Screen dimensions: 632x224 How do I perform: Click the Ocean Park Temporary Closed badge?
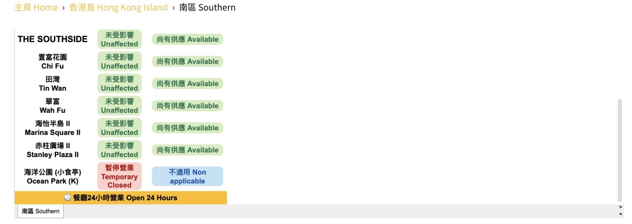[120, 176]
